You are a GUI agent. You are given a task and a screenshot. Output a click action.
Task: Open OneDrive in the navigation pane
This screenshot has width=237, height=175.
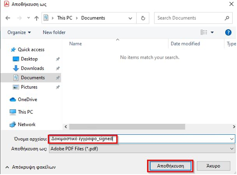coord(23,100)
